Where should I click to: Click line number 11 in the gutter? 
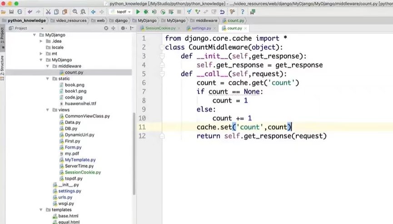click(x=142, y=127)
